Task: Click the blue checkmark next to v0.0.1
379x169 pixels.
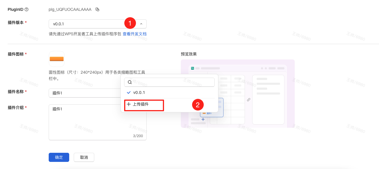Action: coord(129,92)
